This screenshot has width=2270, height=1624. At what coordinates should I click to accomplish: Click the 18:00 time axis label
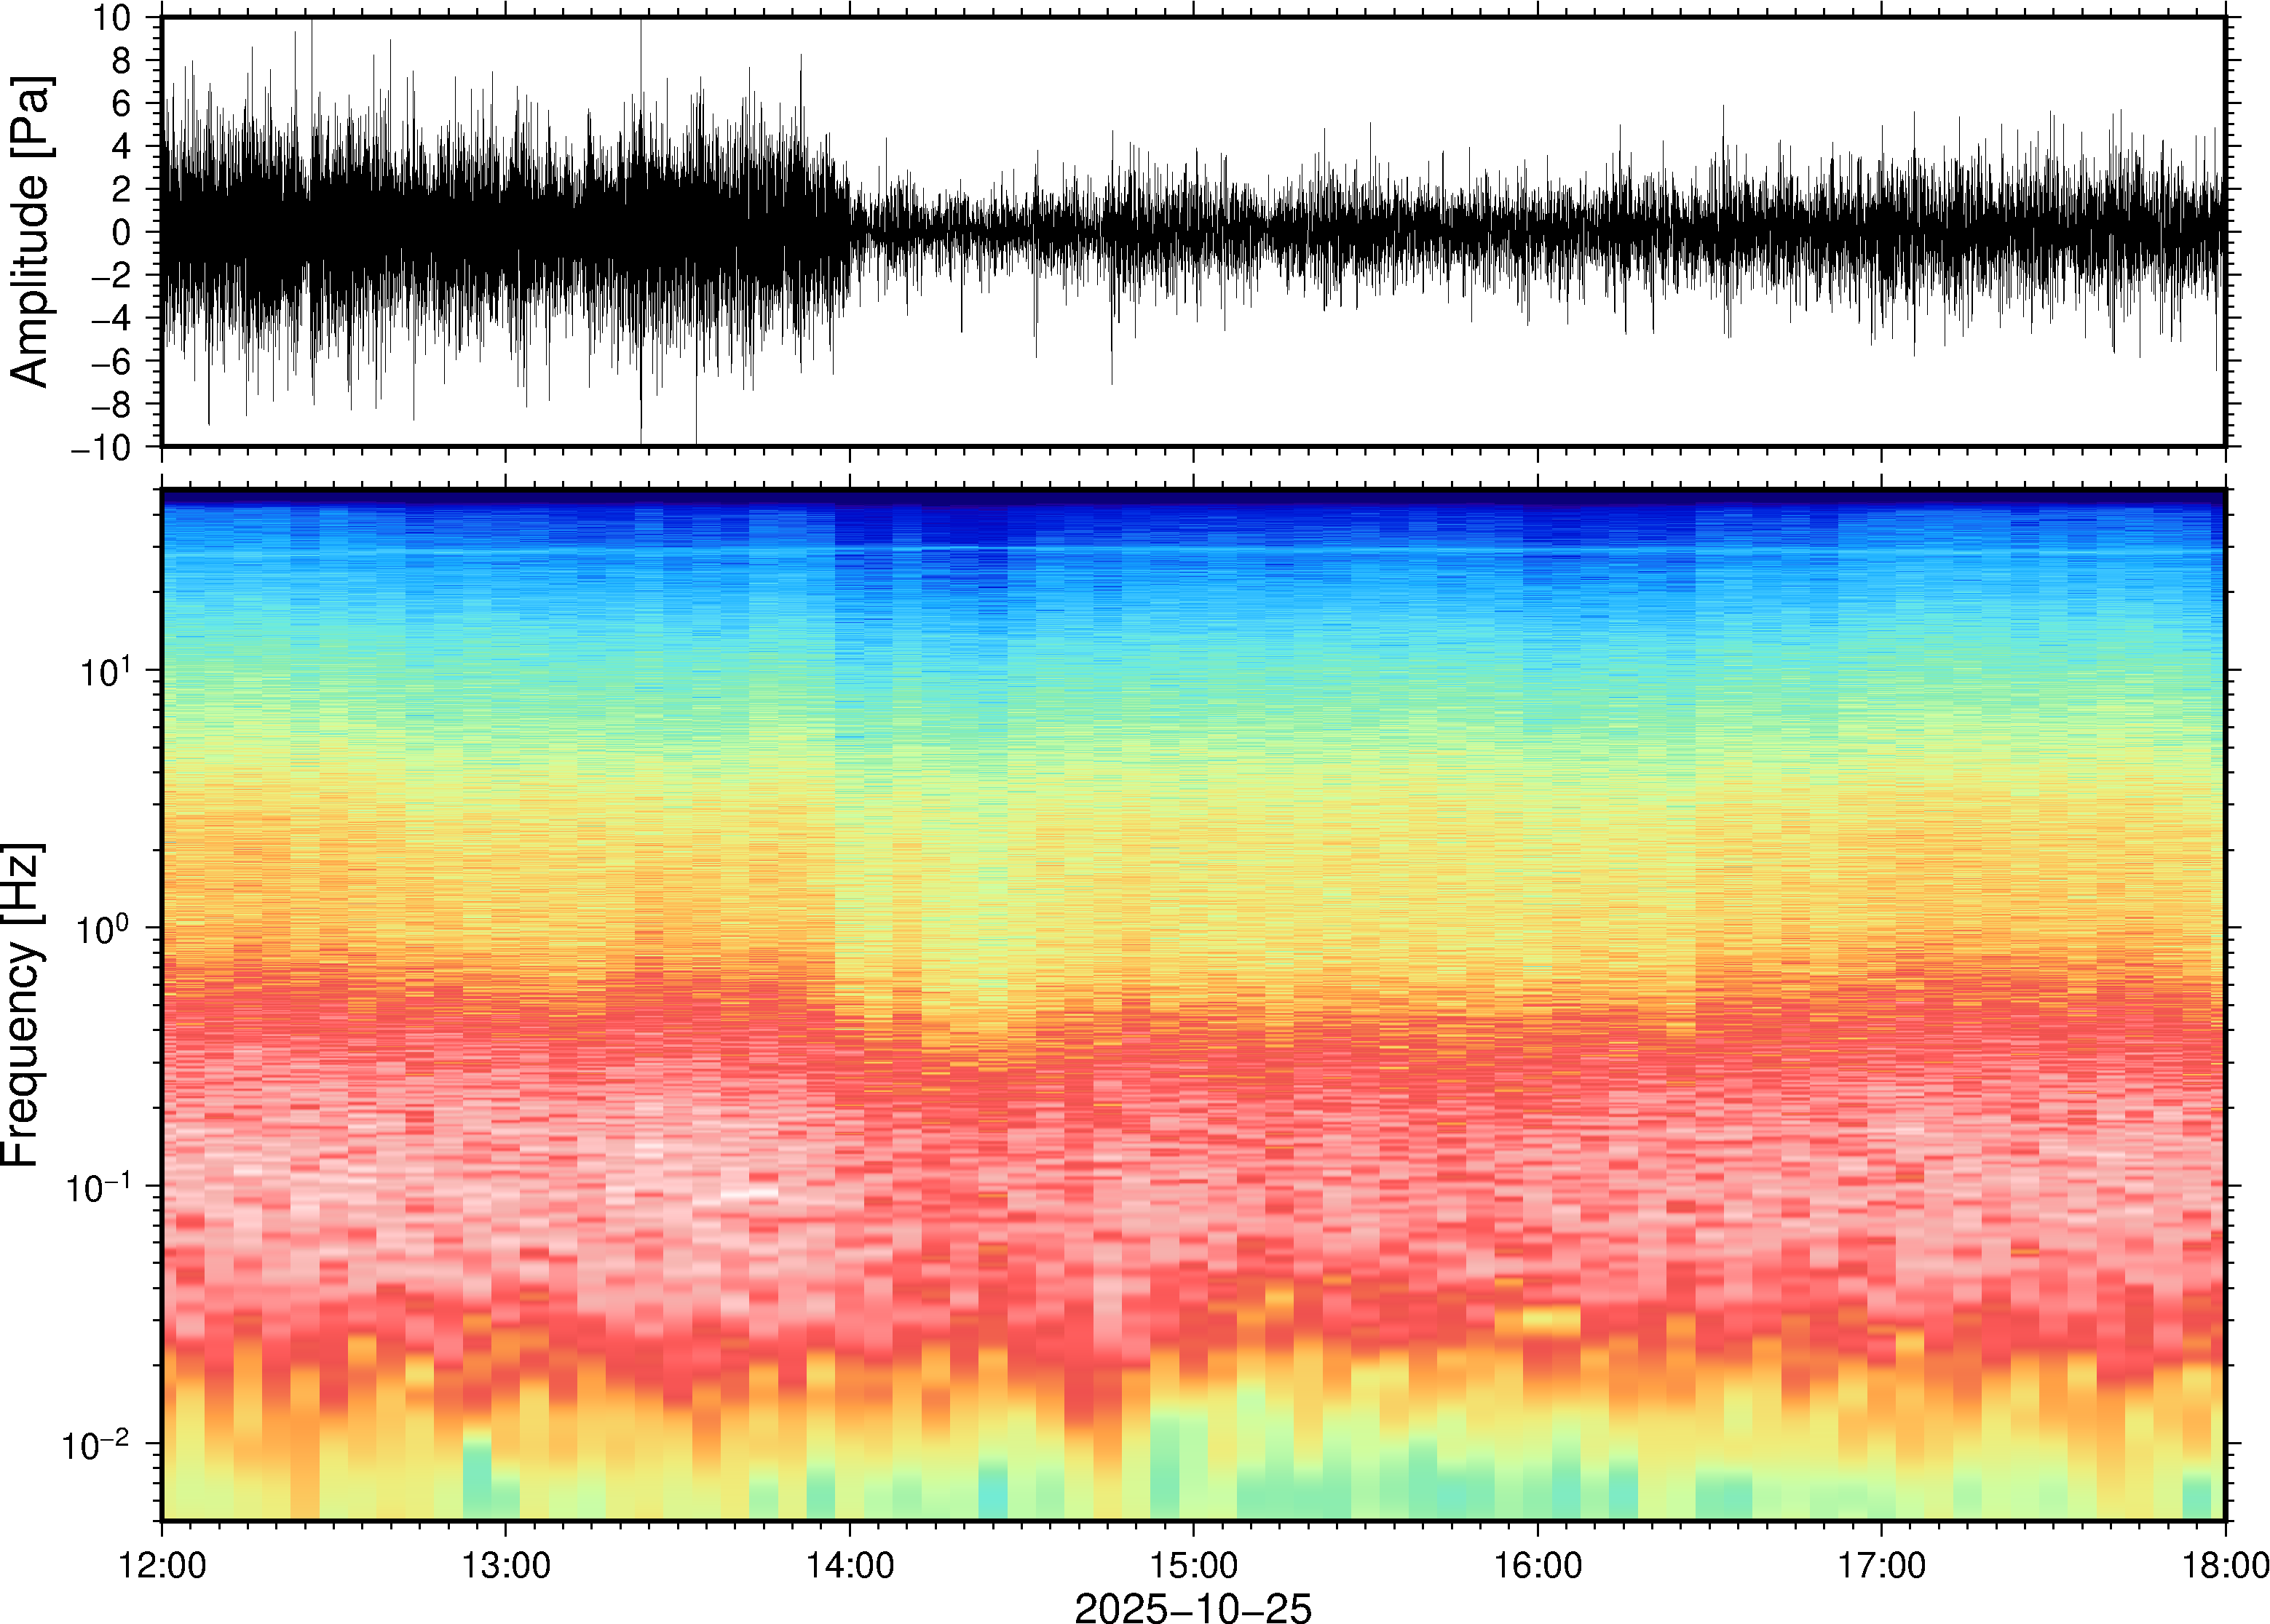pos(2225,1565)
